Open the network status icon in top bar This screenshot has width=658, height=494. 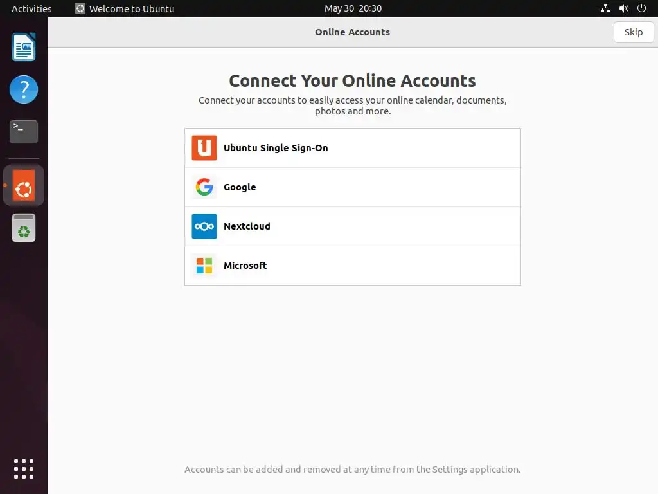coord(605,8)
